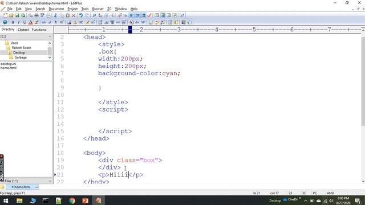
Task: Show hidden system tray icons chevron
Action: point(306,200)
